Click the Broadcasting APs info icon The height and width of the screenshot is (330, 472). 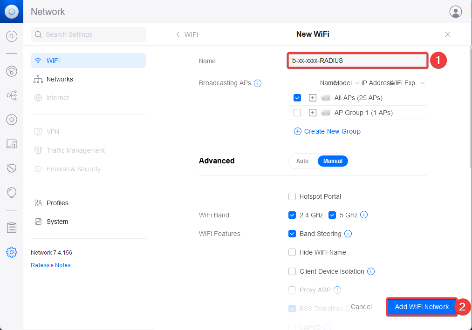tap(258, 83)
